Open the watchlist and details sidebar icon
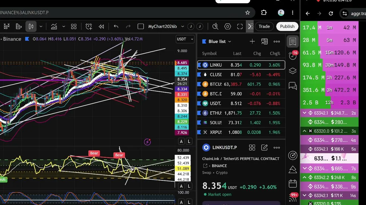This screenshot has width=366, height=205. coord(293,42)
